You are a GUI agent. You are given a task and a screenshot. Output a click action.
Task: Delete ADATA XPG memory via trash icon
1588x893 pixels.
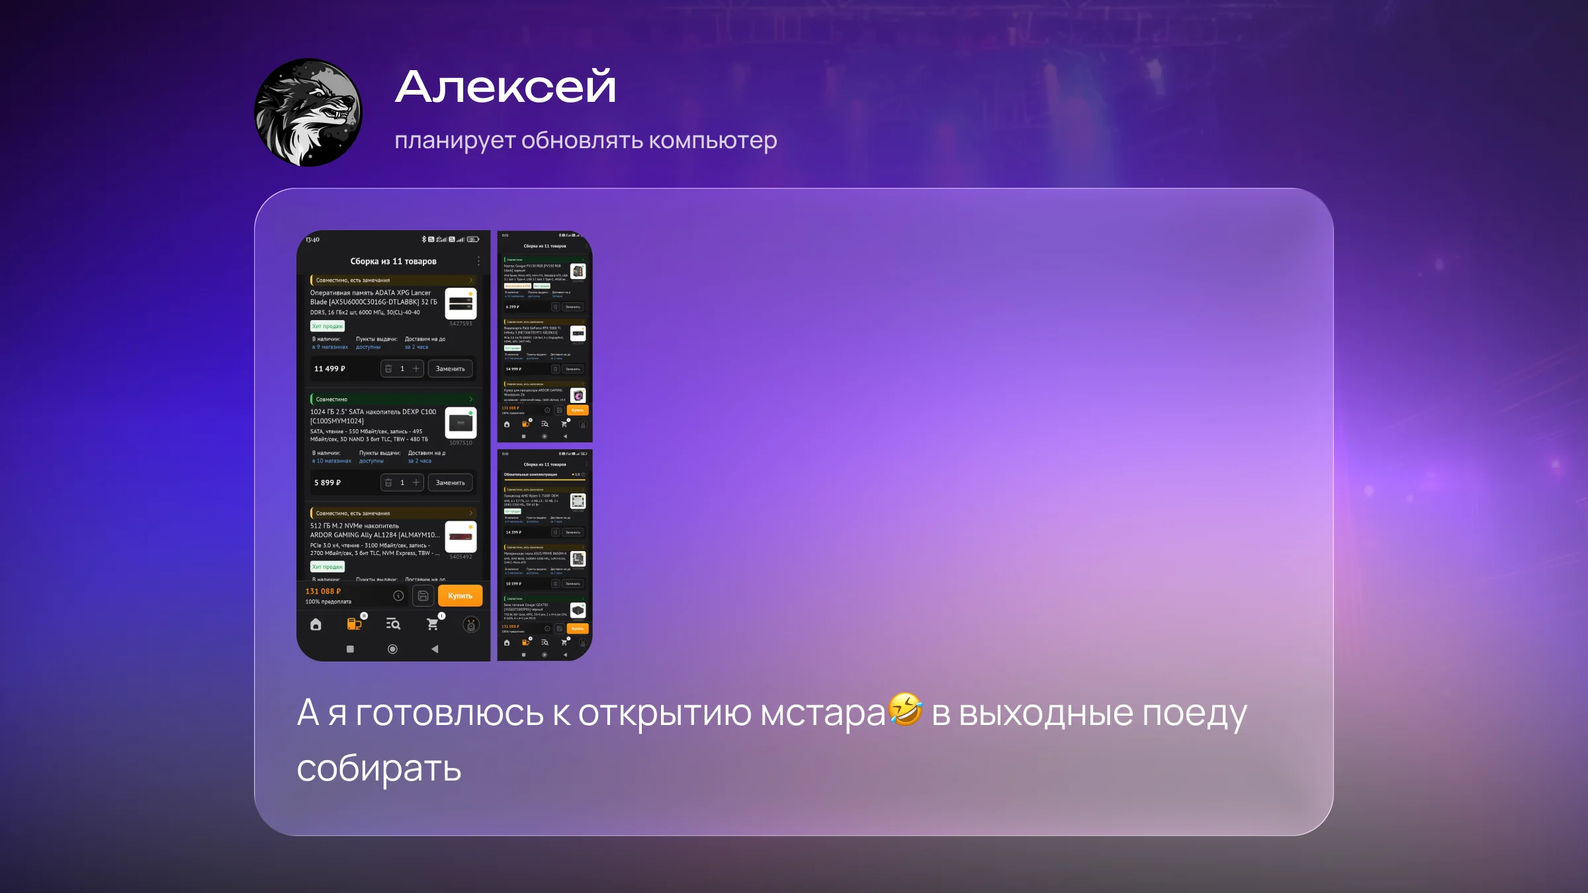(388, 369)
